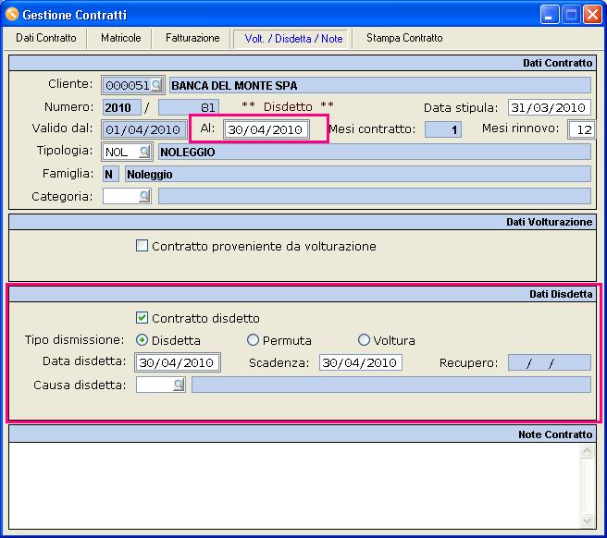Click the NOLEGGIO tipologia description

pos(375,152)
